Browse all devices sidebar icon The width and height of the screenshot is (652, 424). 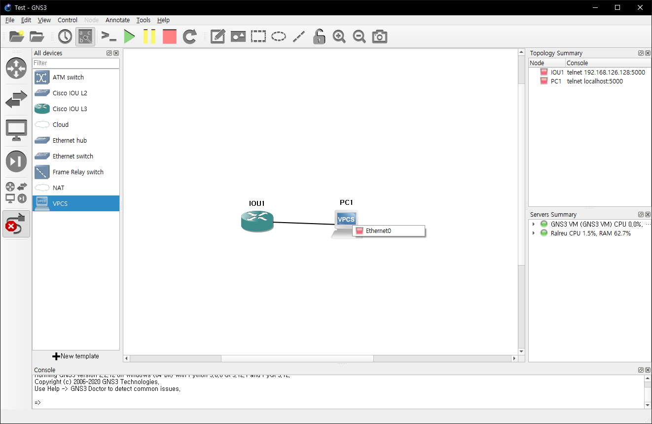[16, 193]
